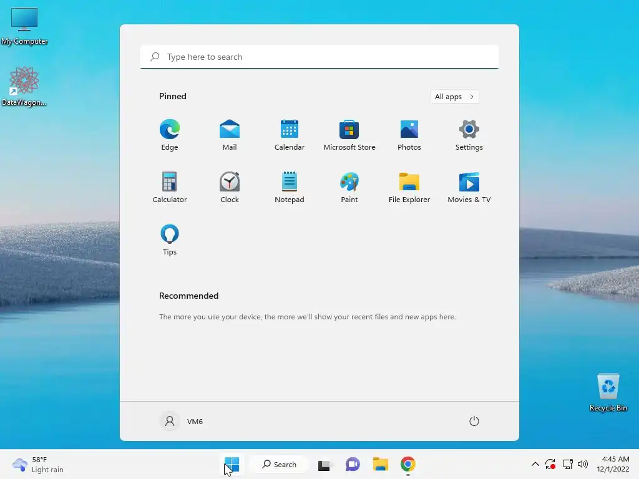Select the My Computer desktop icon
Screen dimensions: 639x479
24,26
